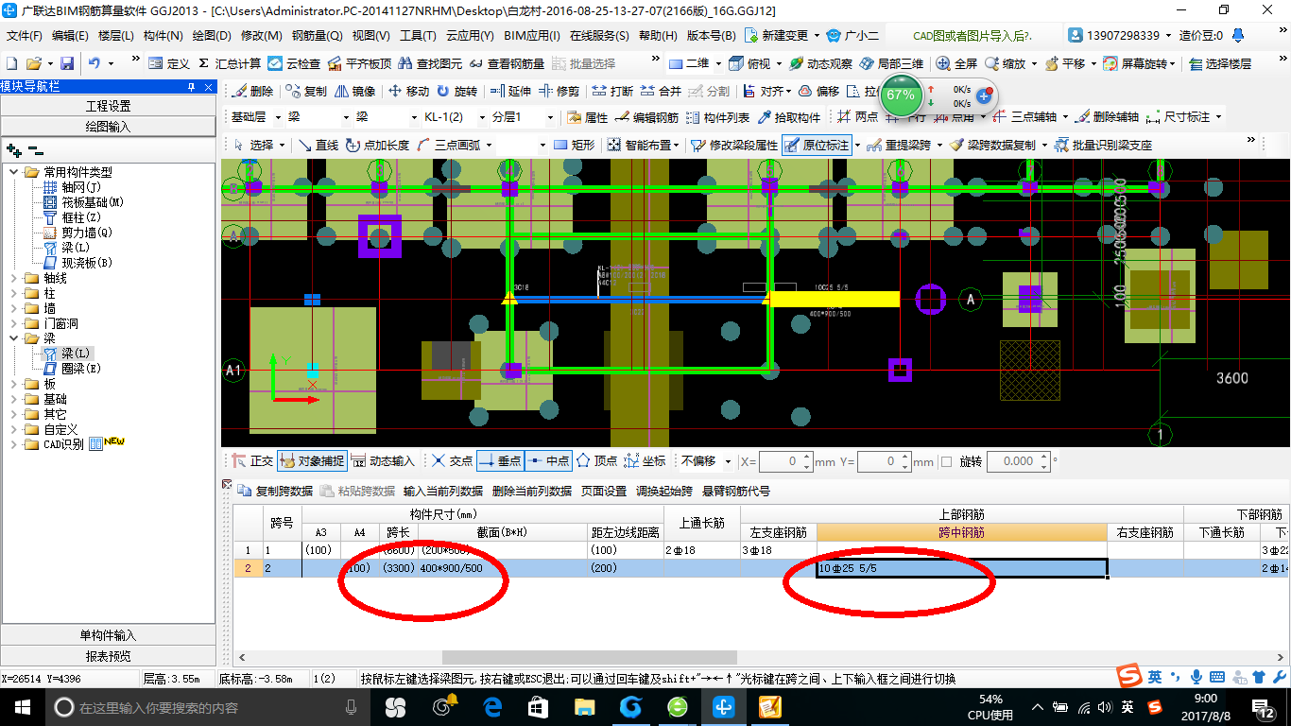Click the Save disk icon
The width and height of the screenshot is (1291, 726).
click(67, 63)
